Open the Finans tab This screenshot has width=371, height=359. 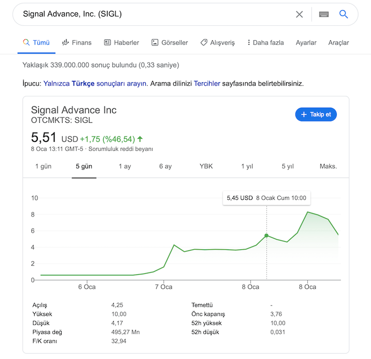coord(77,42)
